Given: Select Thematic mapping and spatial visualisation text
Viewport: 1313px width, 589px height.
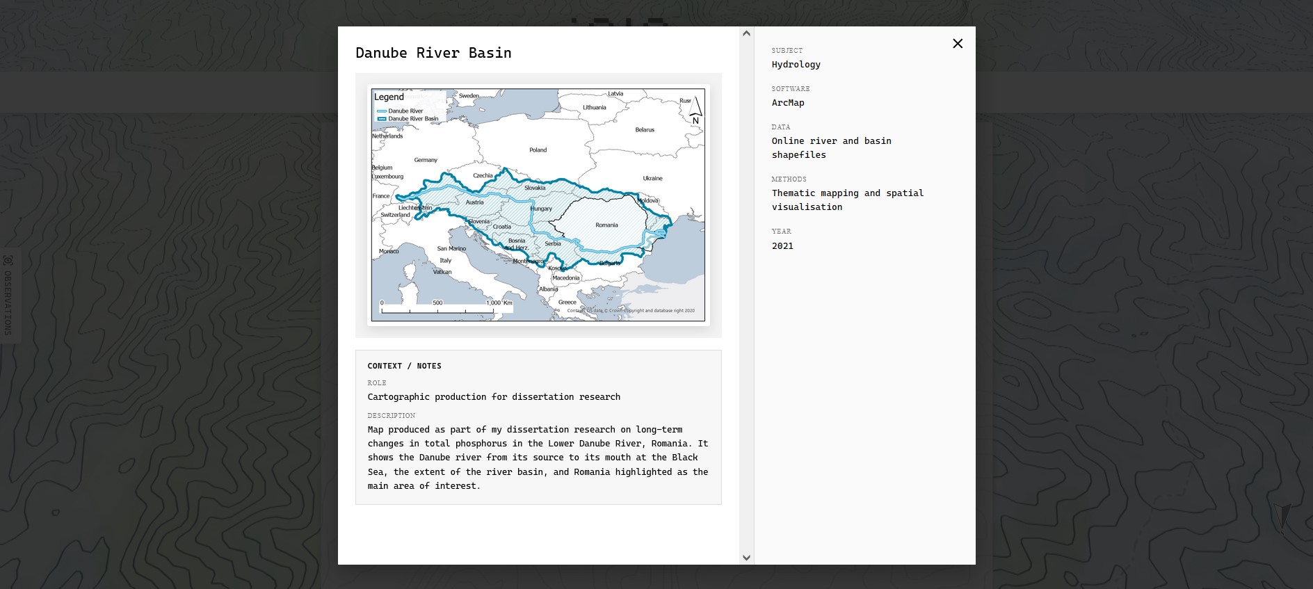Looking at the screenshot, I should pos(847,200).
